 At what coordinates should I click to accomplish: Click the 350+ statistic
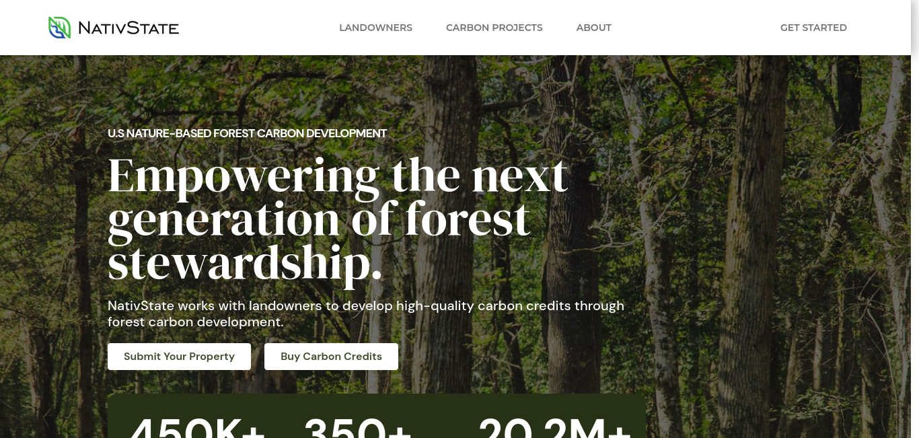[357, 427]
